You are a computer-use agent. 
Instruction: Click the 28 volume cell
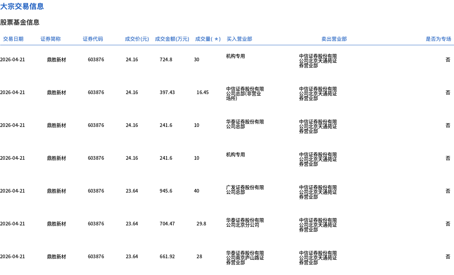click(x=199, y=257)
